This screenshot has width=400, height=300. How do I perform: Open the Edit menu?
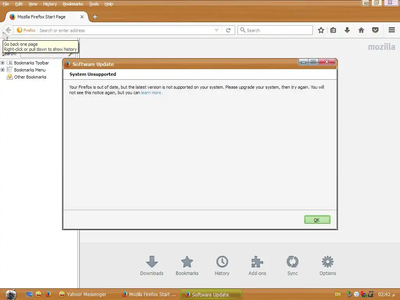pyautogui.click(x=19, y=4)
